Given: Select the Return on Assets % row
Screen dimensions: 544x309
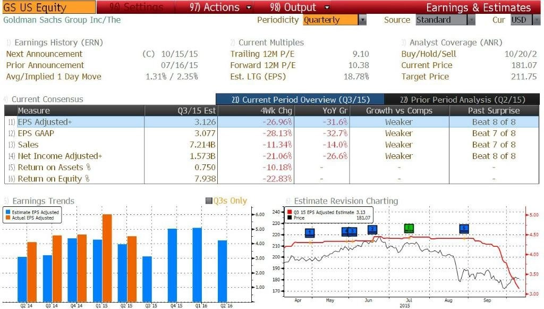Looking at the screenshot, I should (x=271, y=168).
